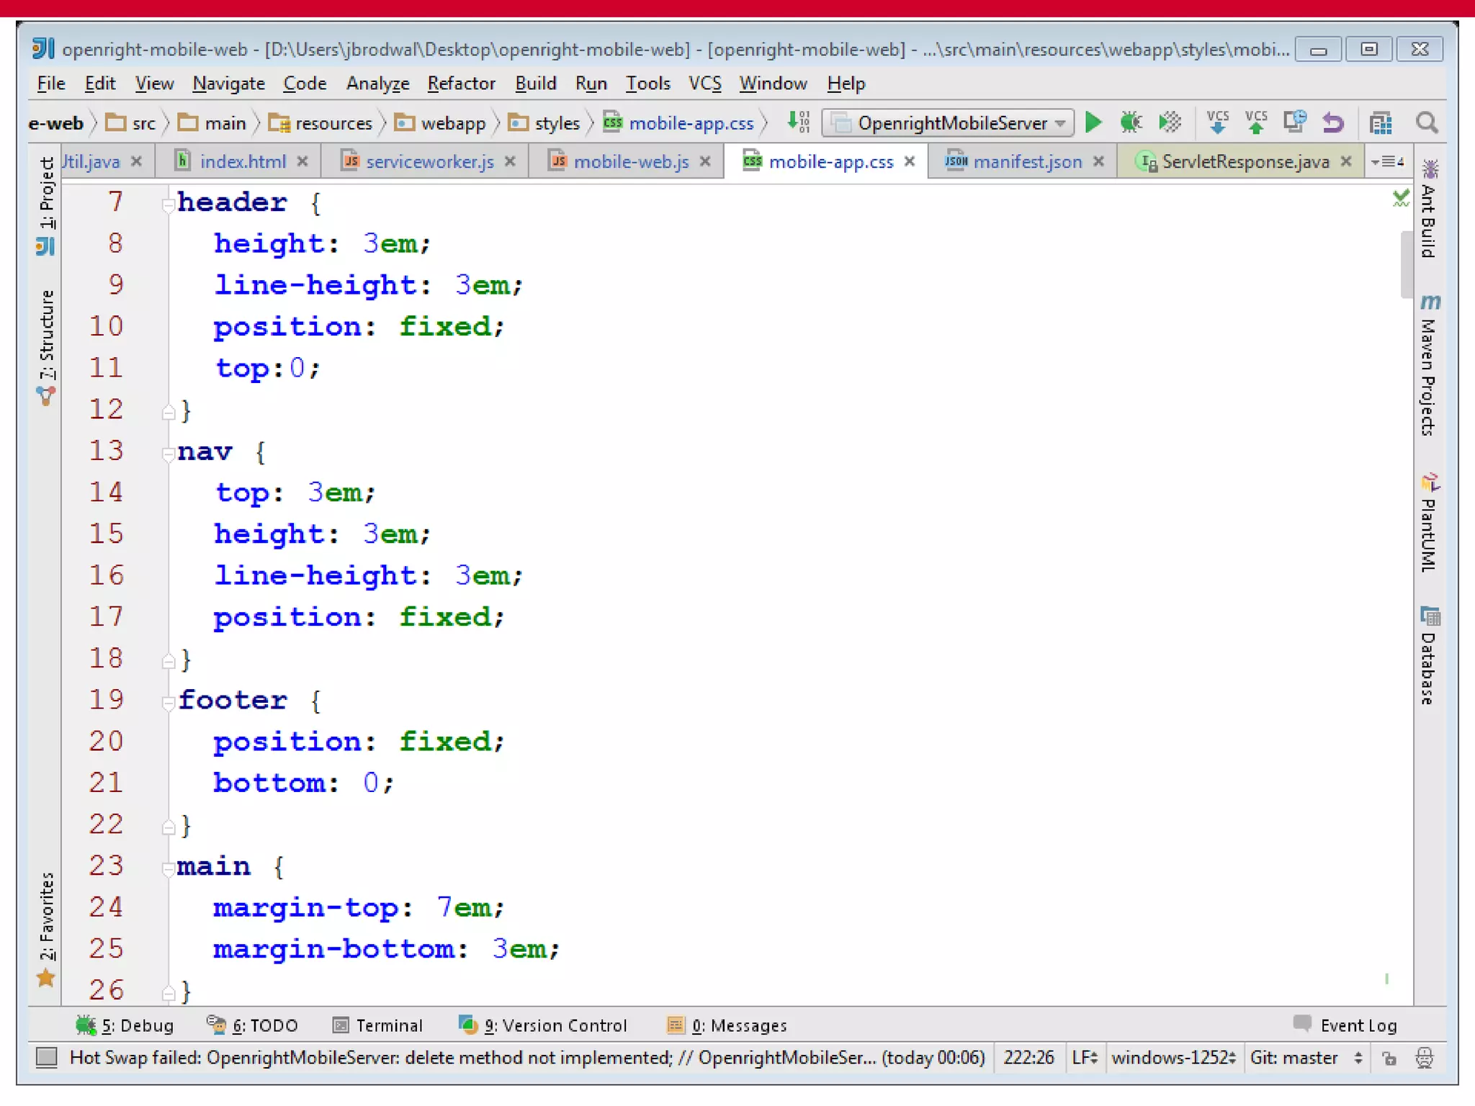Image resolution: width=1475 pixels, height=1106 pixels.
Task: Open project structure icon in toolbar
Action: [x=1380, y=122]
